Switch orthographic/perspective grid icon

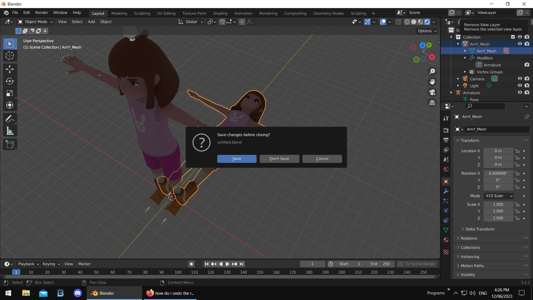432,102
